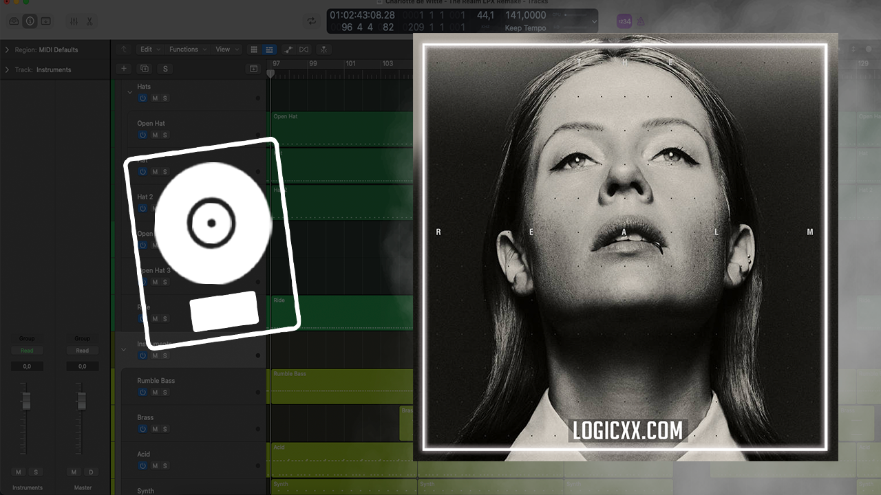Collapse the Hats track stack
This screenshot has height=495, width=881.
pyautogui.click(x=129, y=91)
